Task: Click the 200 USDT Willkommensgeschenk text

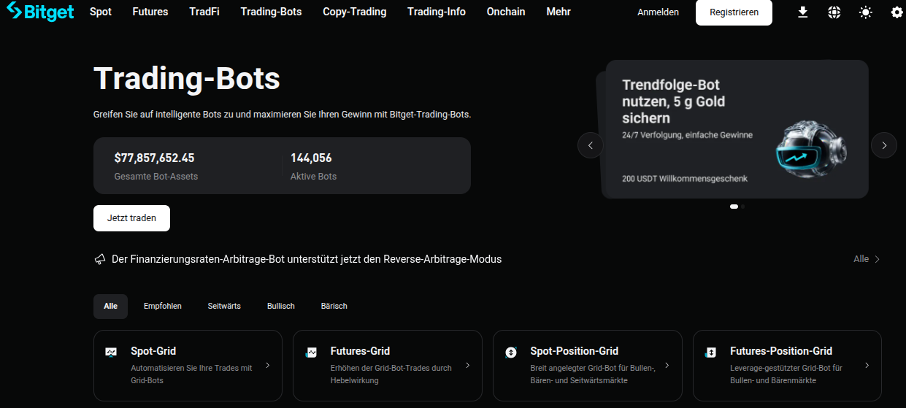Action: click(685, 179)
